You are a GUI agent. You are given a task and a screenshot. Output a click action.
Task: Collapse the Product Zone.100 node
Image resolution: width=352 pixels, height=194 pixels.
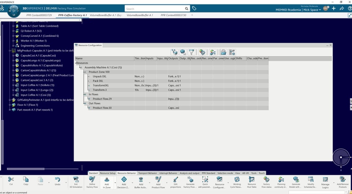point(85,72)
